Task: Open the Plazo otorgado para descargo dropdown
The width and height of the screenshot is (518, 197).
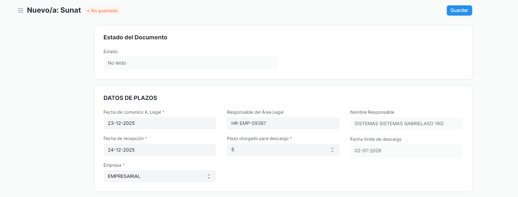Action: click(278, 150)
